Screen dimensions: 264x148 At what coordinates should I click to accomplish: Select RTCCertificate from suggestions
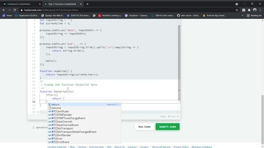(84, 111)
